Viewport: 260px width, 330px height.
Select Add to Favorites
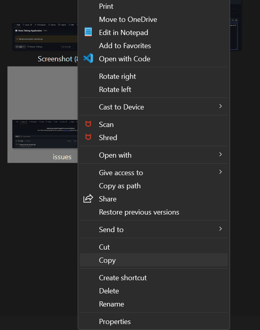point(125,46)
